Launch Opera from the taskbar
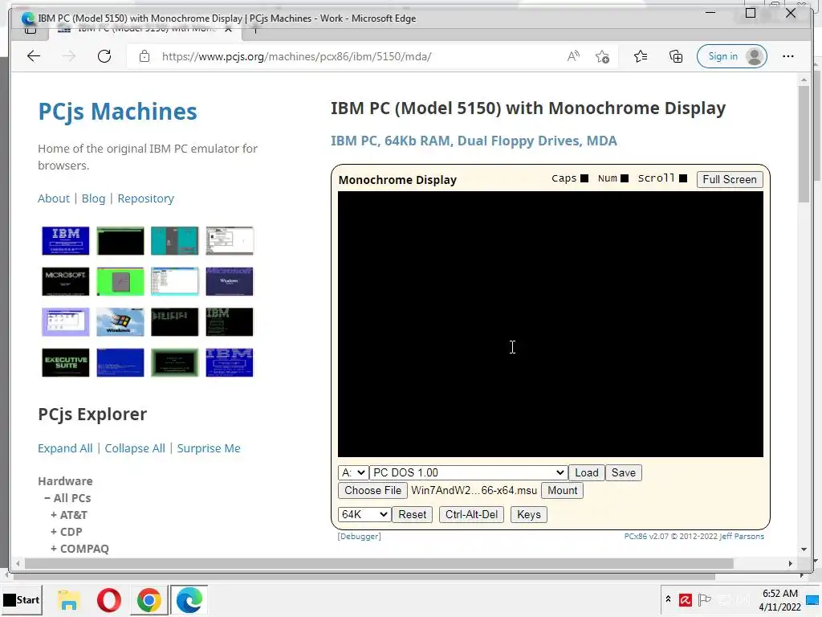Image resolution: width=822 pixels, height=617 pixels. pos(109,599)
